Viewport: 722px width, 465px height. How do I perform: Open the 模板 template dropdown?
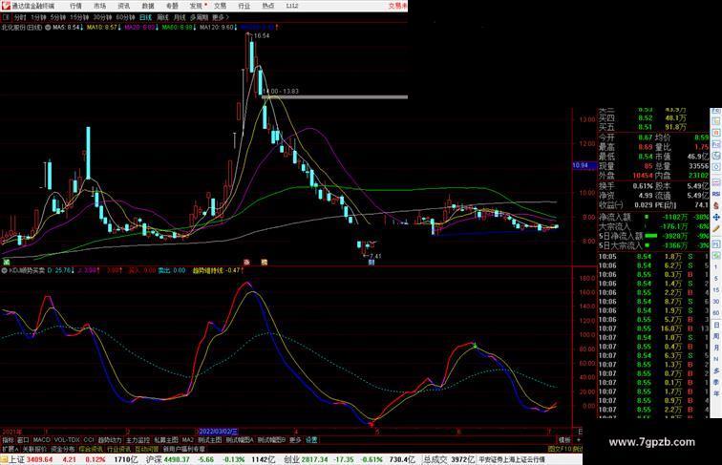coord(564,440)
